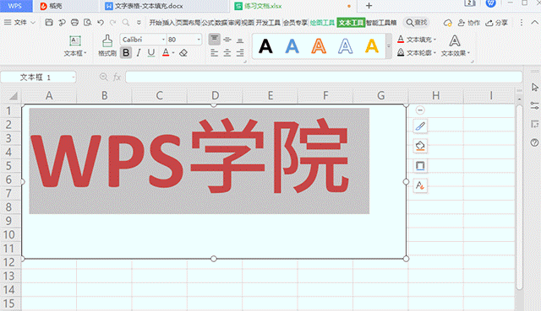Click the clear formatting eraser icon

point(183,52)
